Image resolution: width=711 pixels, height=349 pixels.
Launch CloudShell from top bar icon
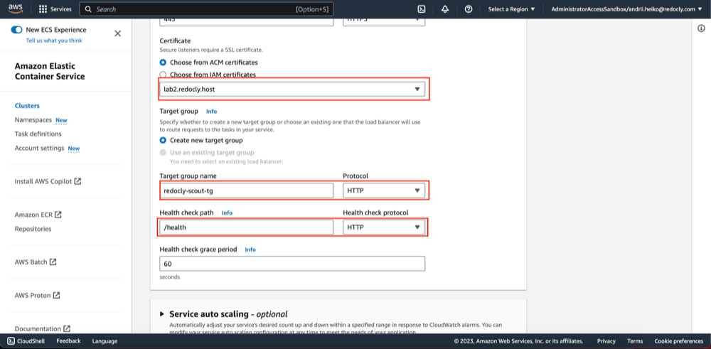click(x=421, y=9)
